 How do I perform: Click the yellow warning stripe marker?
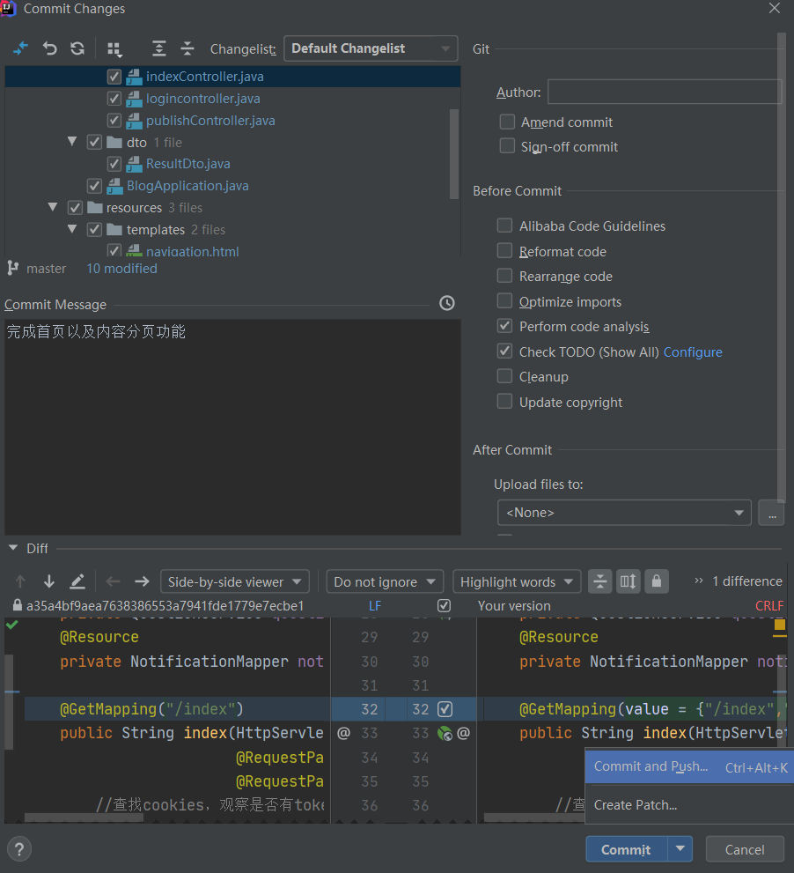point(780,624)
